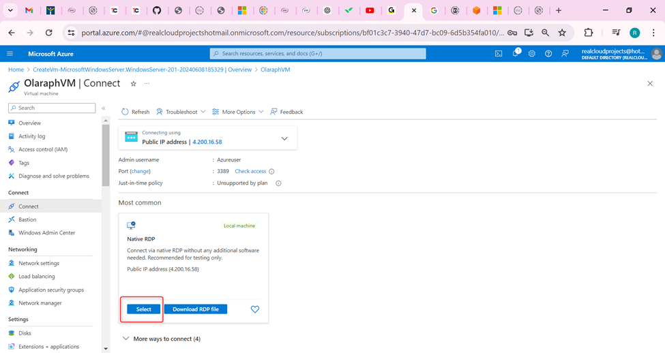Open Disks under Settings

pos(25,333)
